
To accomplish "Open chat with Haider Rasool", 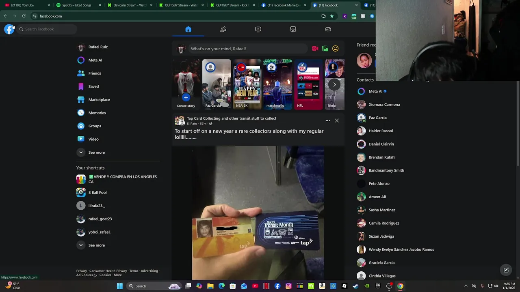I will pos(381,131).
